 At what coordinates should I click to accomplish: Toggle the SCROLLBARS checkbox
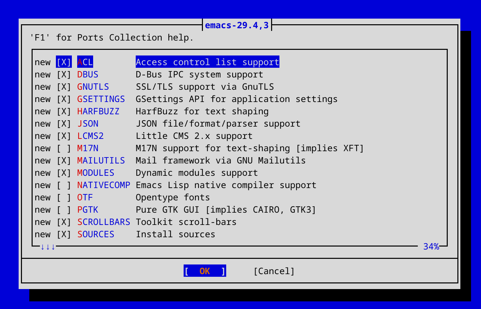point(64,222)
